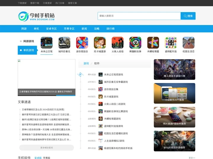Go to 安卓专区 in navigation bar
Image resolution: width=213 pixels, height=159 pixels.
(x=51, y=29)
